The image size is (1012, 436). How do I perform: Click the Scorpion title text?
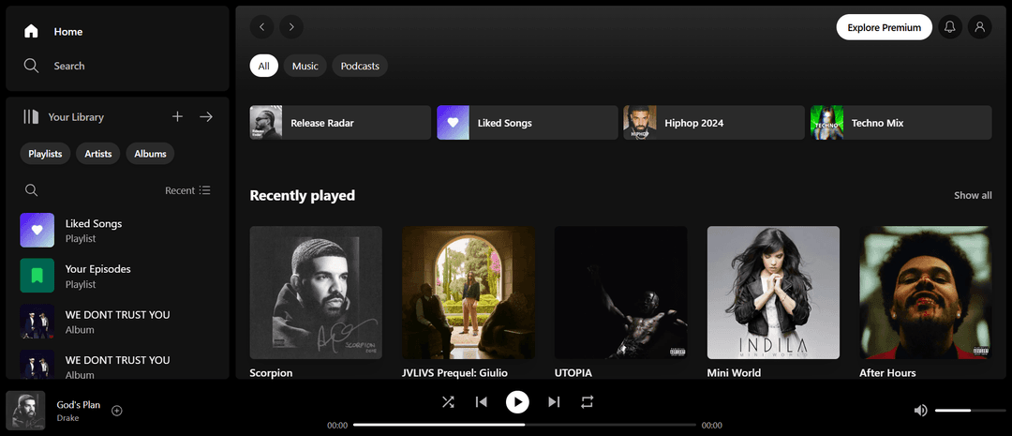[x=271, y=372]
